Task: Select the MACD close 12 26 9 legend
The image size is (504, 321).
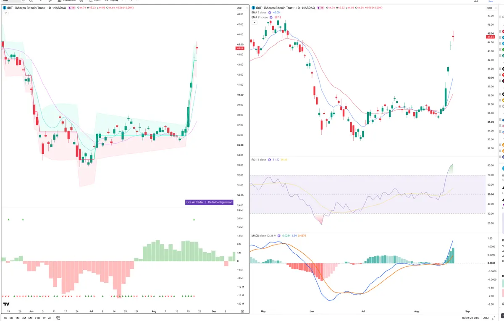Action: (264, 236)
